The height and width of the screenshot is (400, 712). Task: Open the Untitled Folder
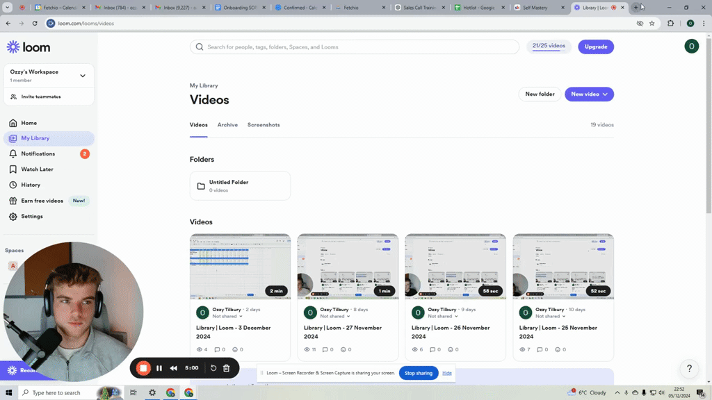point(240,186)
